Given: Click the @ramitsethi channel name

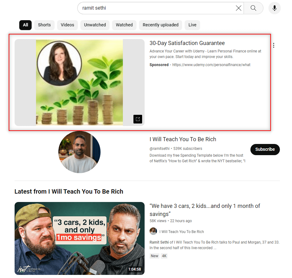Looking at the screenshot, I should [x=159, y=148].
